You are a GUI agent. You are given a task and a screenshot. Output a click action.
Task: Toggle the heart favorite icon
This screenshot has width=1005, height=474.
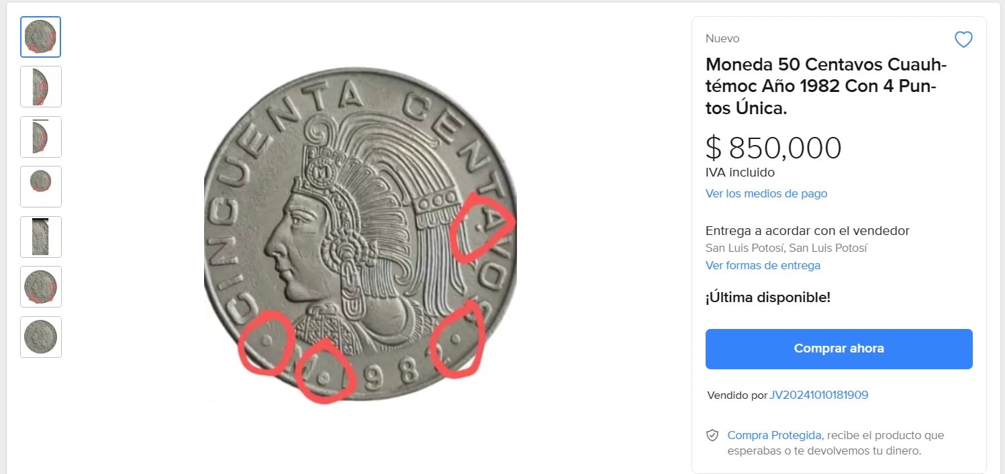click(963, 40)
